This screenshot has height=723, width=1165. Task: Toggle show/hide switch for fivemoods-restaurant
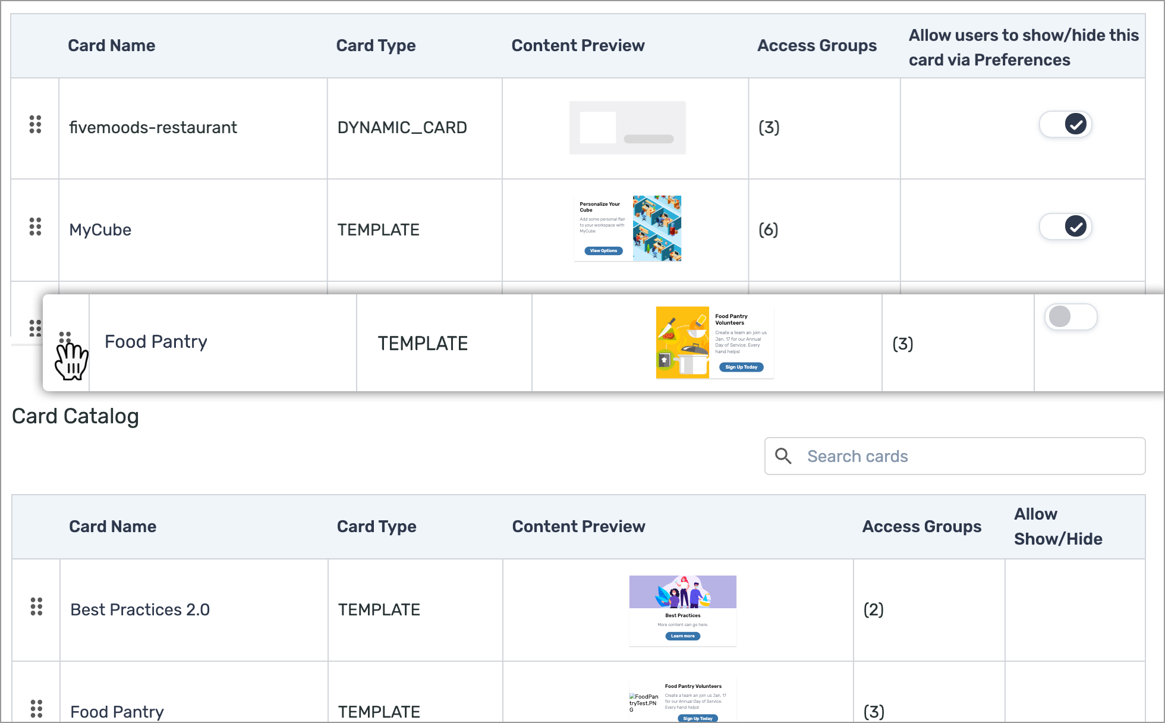tap(1065, 124)
